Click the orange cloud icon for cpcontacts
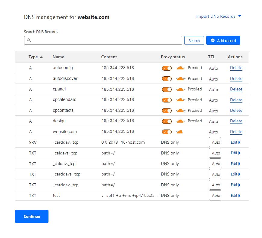 pyautogui.click(x=180, y=111)
